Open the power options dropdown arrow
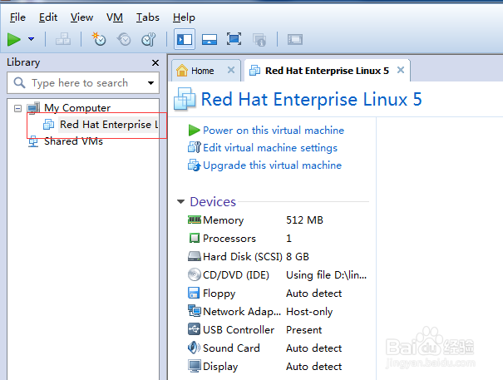This screenshot has height=380, width=503. (x=31, y=39)
